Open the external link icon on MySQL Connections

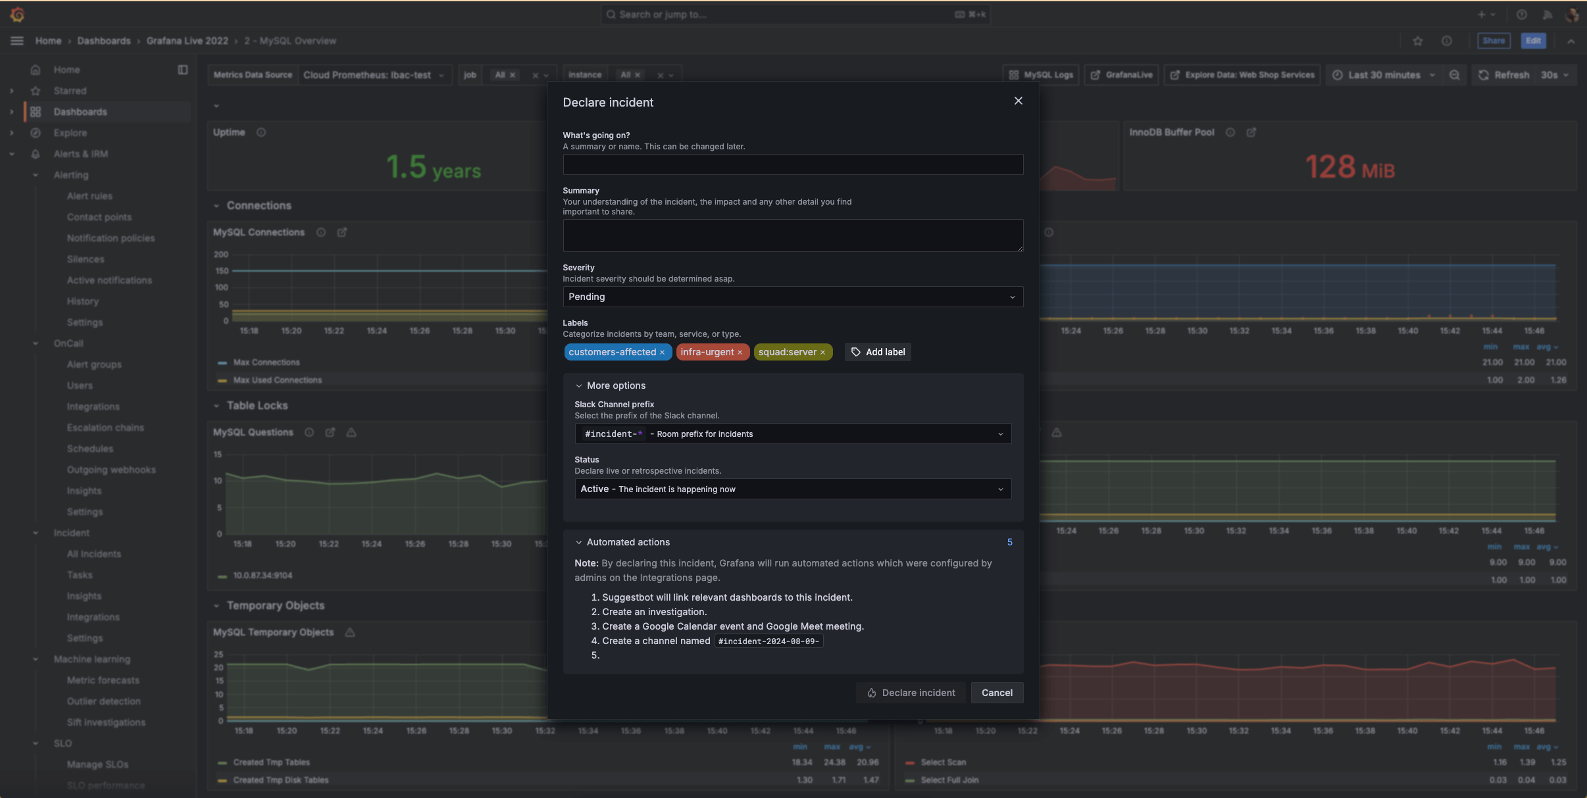[x=341, y=232]
